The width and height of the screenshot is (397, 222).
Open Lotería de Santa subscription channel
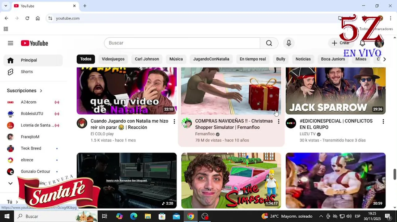click(33, 125)
